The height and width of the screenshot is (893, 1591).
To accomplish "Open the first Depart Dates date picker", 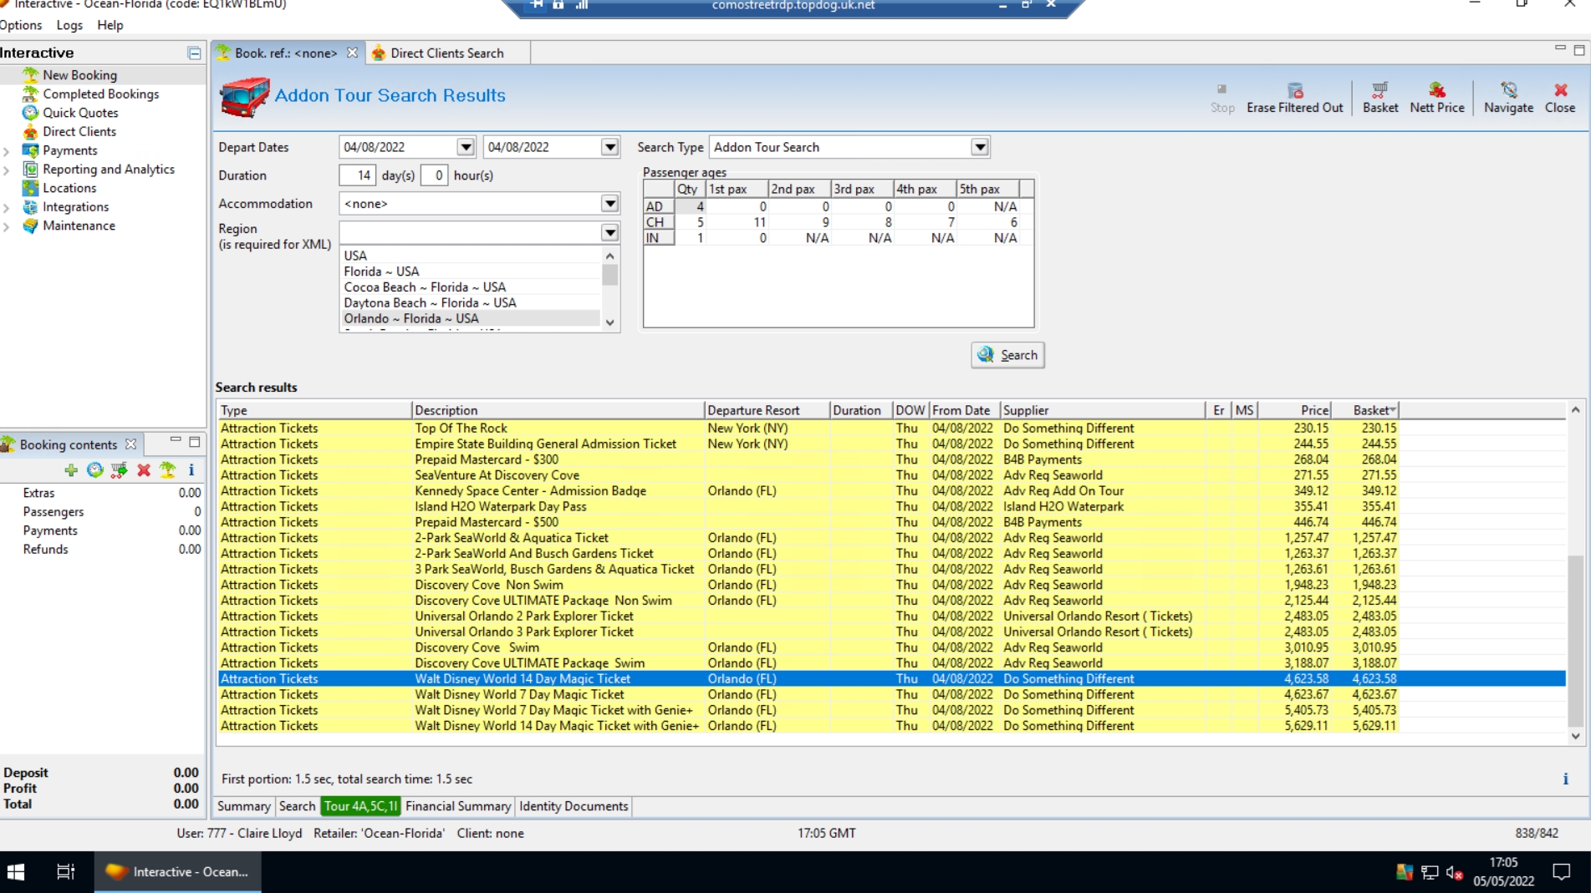I will pos(466,147).
